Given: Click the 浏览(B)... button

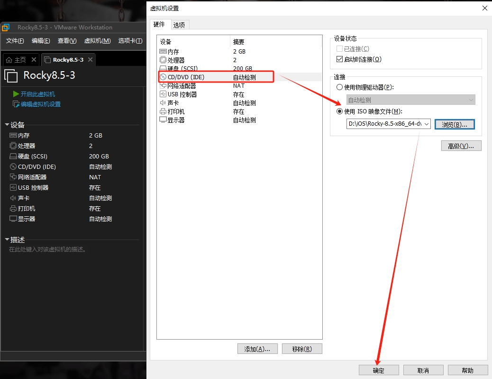Looking at the screenshot, I should click(455, 124).
